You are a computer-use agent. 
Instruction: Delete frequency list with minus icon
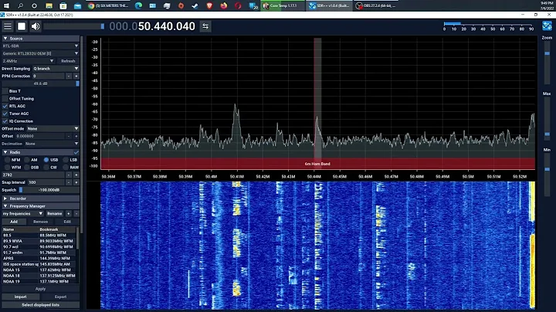(76, 214)
